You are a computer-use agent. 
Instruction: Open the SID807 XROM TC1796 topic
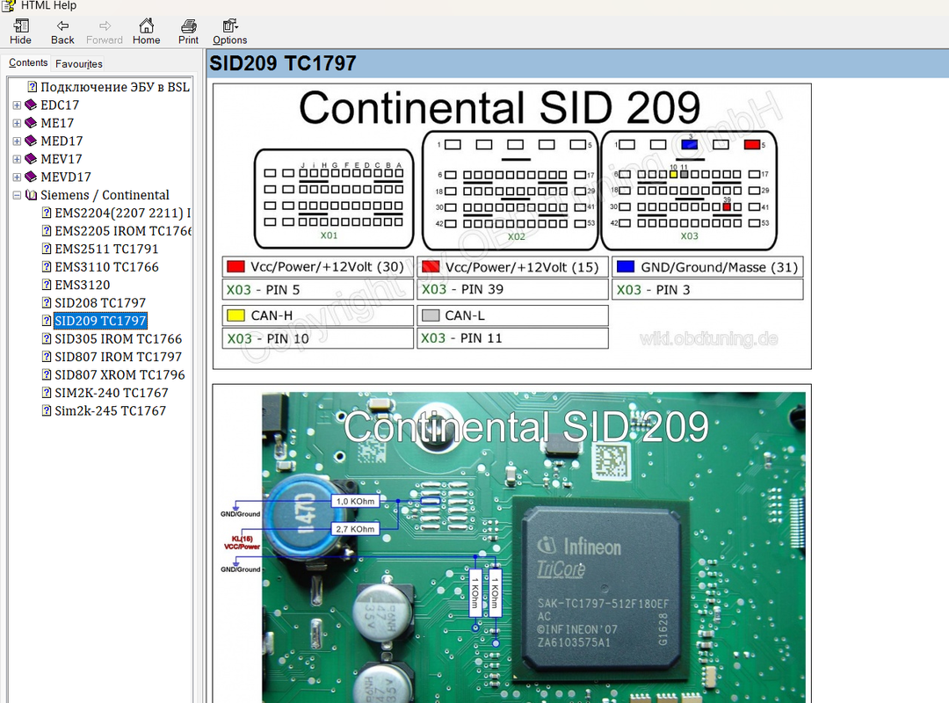pos(120,375)
